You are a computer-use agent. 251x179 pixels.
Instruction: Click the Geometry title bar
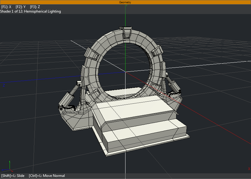[125, 2]
